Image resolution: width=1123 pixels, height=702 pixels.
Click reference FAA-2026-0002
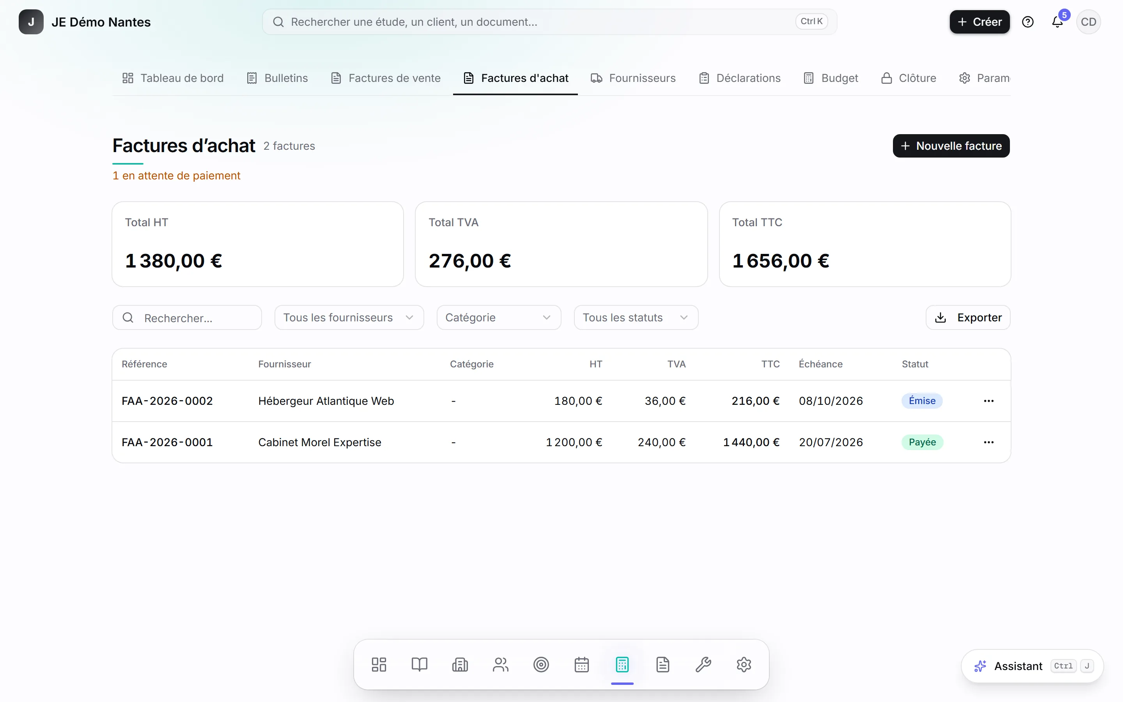[x=167, y=401]
